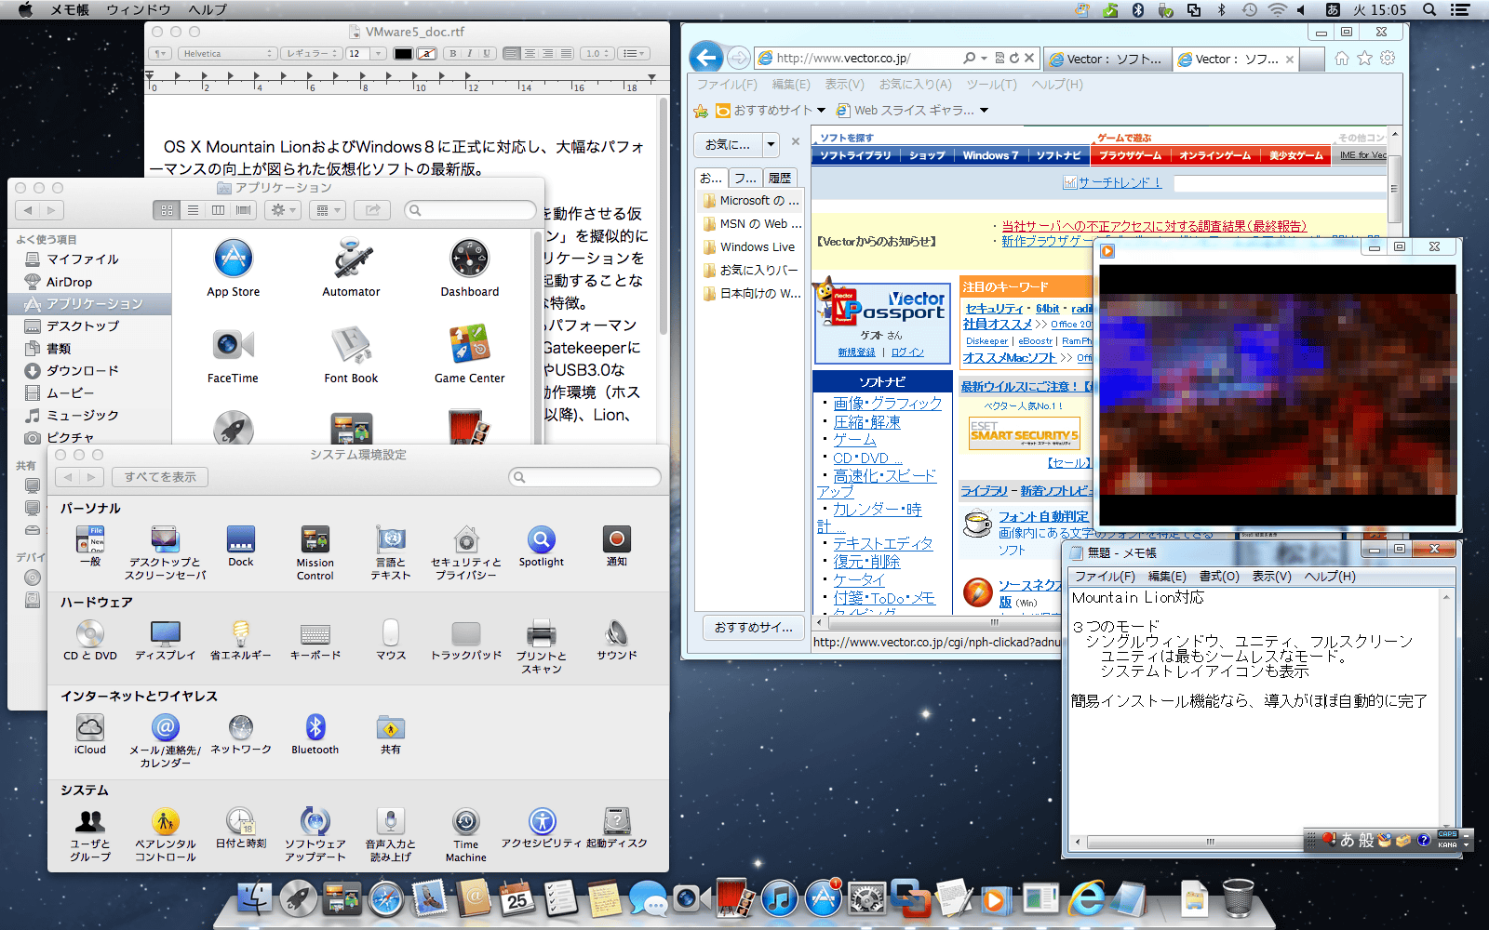
Task: Open Internet Explorer from the Dock
Action: click(x=1085, y=899)
